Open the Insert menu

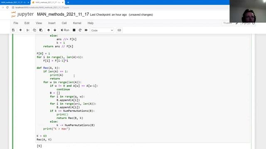[x=52, y=23]
